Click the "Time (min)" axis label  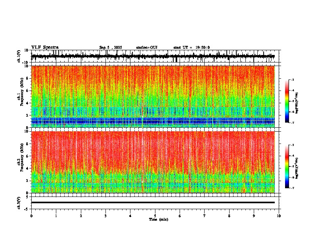tap(159, 219)
